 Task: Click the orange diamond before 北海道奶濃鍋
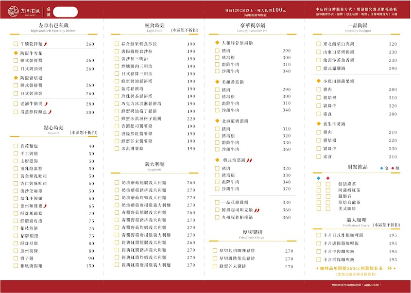pyautogui.click(x=217, y=121)
